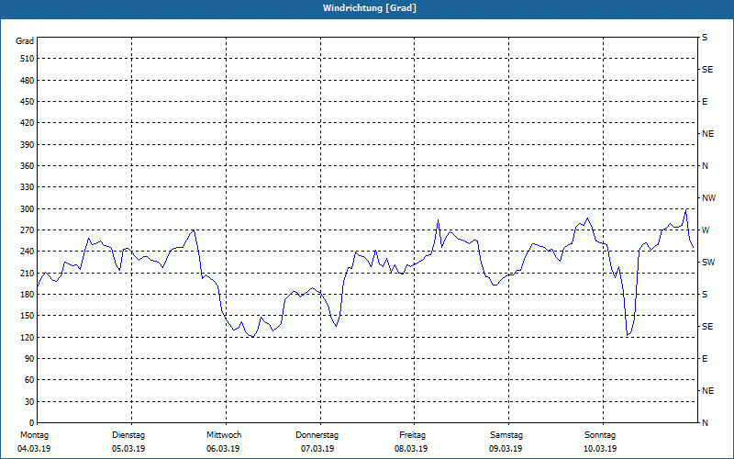
Task: Select the 07.03.19 date label
Action: (317, 449)
